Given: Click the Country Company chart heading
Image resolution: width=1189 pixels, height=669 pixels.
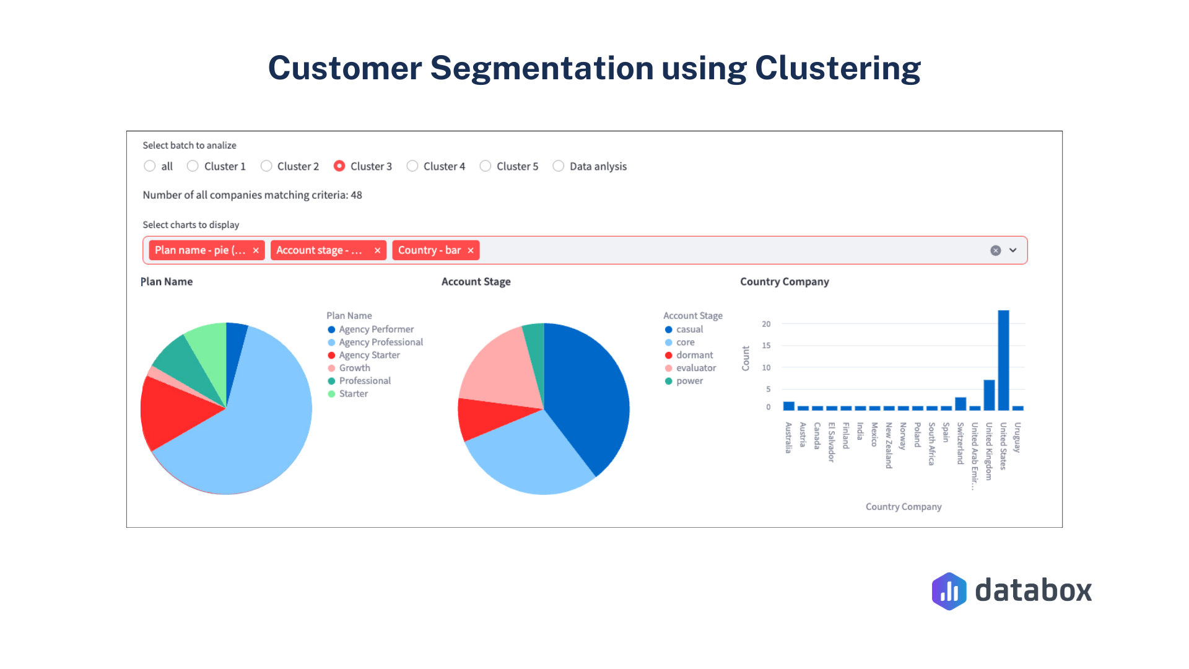Looking at the screenshot, I should coord(785,282).
